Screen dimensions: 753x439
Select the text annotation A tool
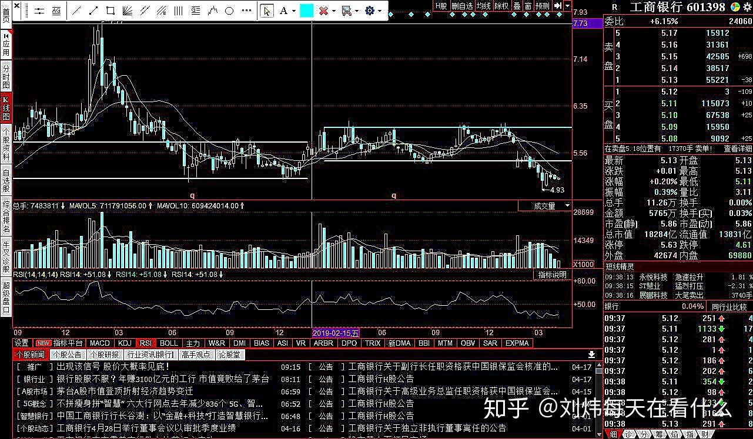[283, 11]
